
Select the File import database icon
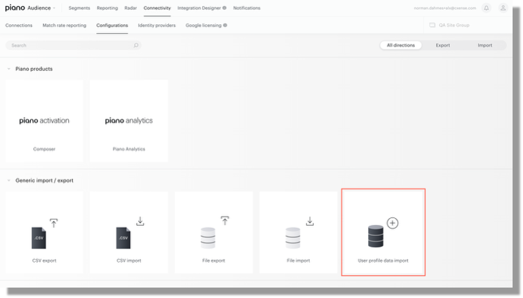coord(299,233)
